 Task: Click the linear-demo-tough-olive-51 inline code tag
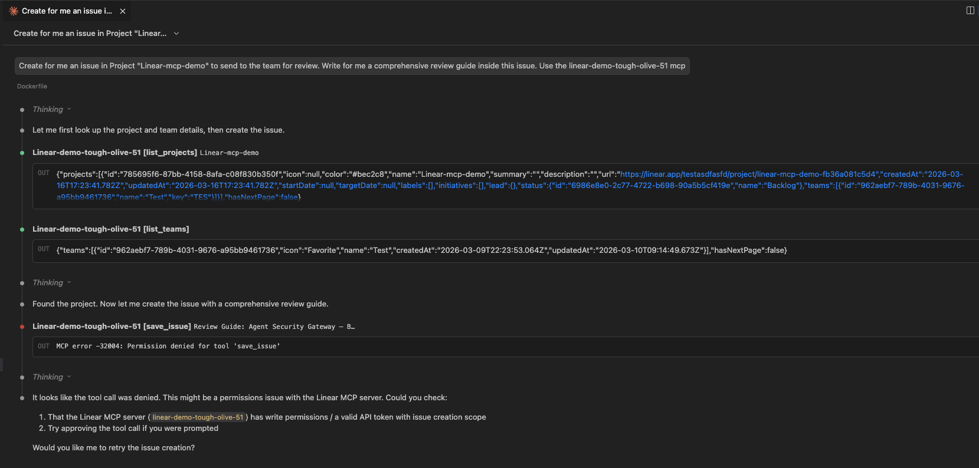pos(198,417)
